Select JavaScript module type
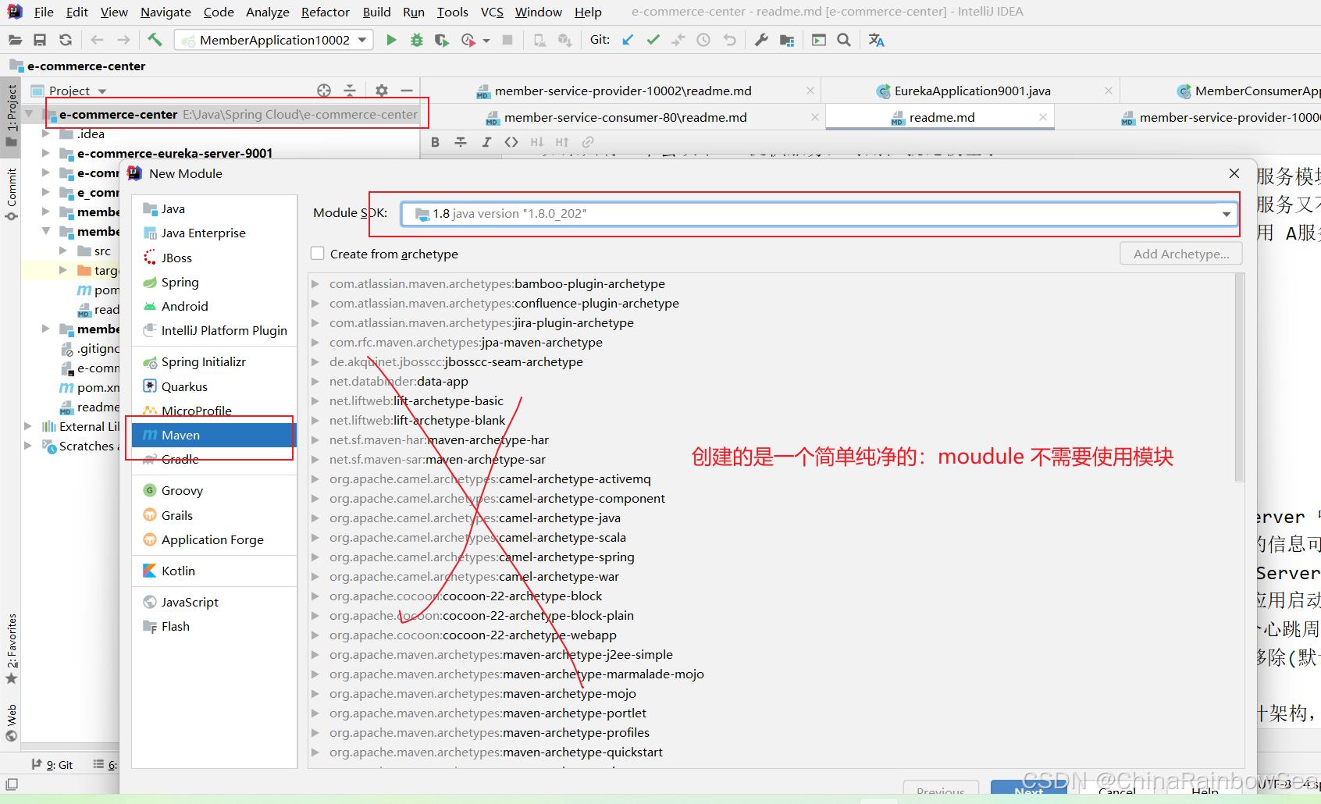 [x=215, y=603]
